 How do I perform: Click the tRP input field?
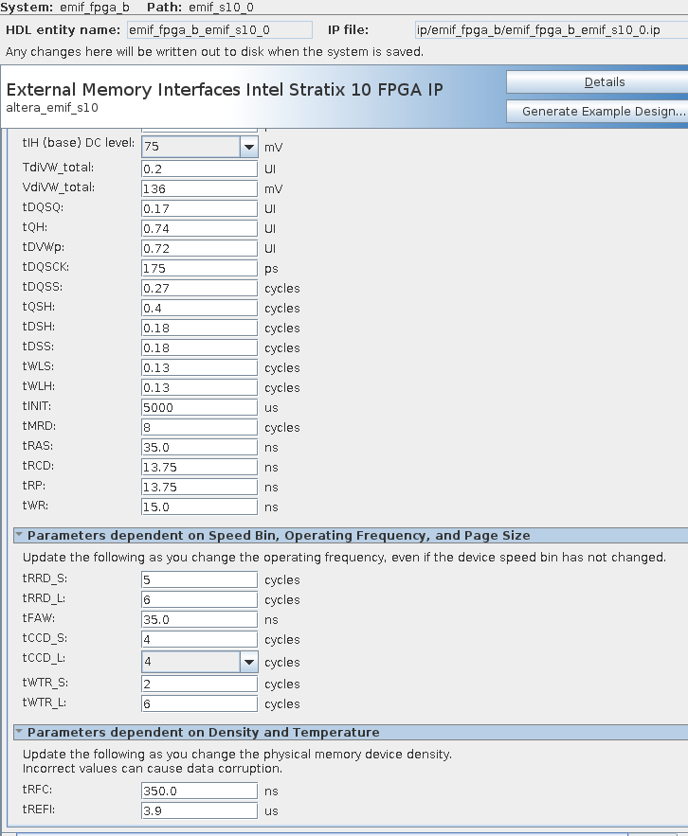point(200,488)
